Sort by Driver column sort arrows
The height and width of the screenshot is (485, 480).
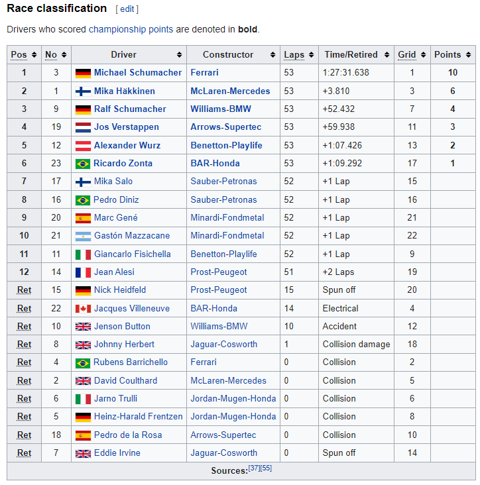(x=179, y=55)
